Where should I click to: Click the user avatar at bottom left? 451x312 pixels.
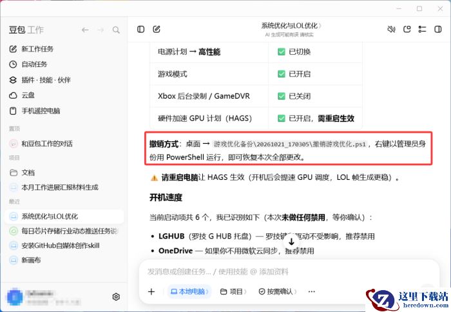click(x=15, y=297)
